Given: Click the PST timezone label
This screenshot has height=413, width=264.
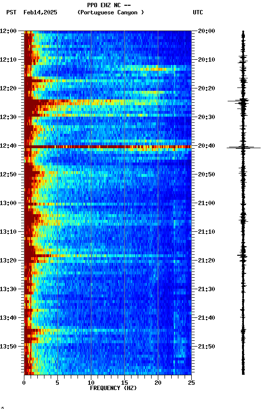Looking at the screenshot, I should click(11, 12).
